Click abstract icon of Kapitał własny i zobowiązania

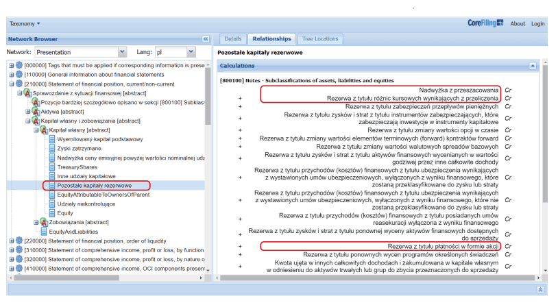pyautogui.click(x=36, y=121)
